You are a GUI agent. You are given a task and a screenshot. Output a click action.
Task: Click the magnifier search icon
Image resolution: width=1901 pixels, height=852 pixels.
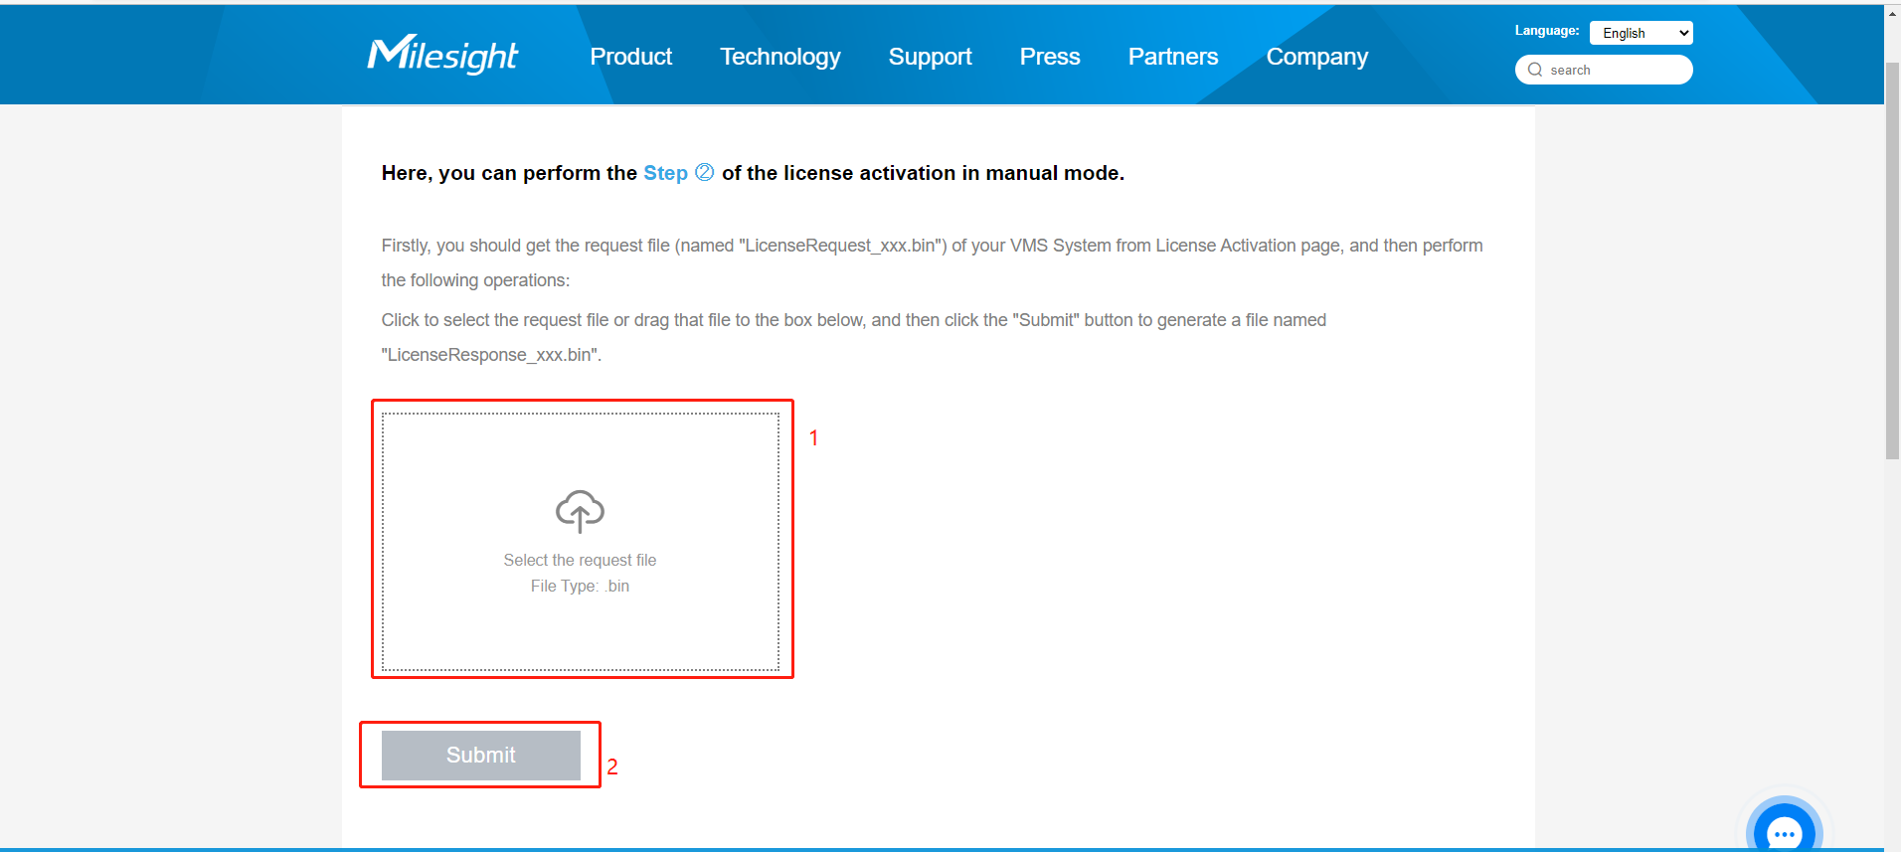click(1535, 70)
